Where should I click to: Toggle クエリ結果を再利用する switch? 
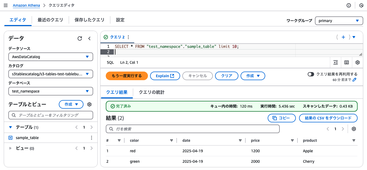(311, 74)
